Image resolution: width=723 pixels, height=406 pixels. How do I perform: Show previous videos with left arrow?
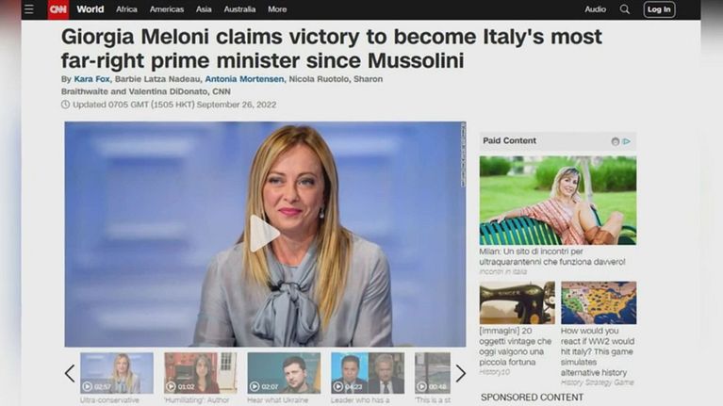point(70,373)
